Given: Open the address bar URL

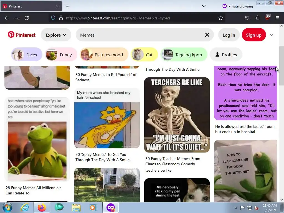Looking at the screenshot, I should click(x=118, y=18).
